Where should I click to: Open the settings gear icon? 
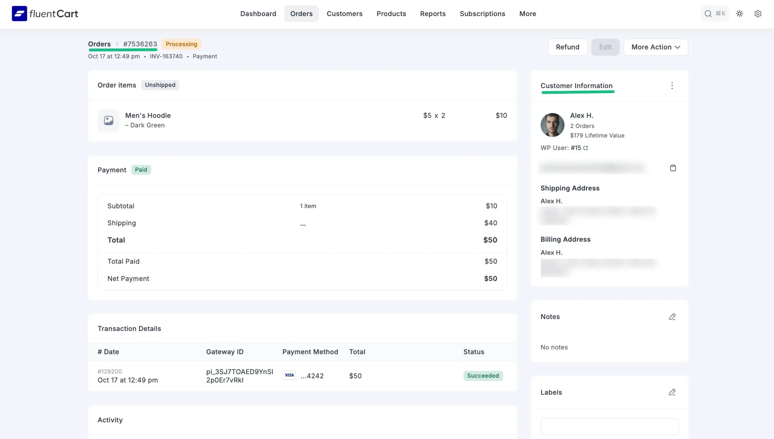758,14
